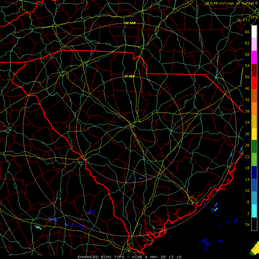The image size is (259, 259).
Task: Click the legend value "10"
Action: point(247,191)
